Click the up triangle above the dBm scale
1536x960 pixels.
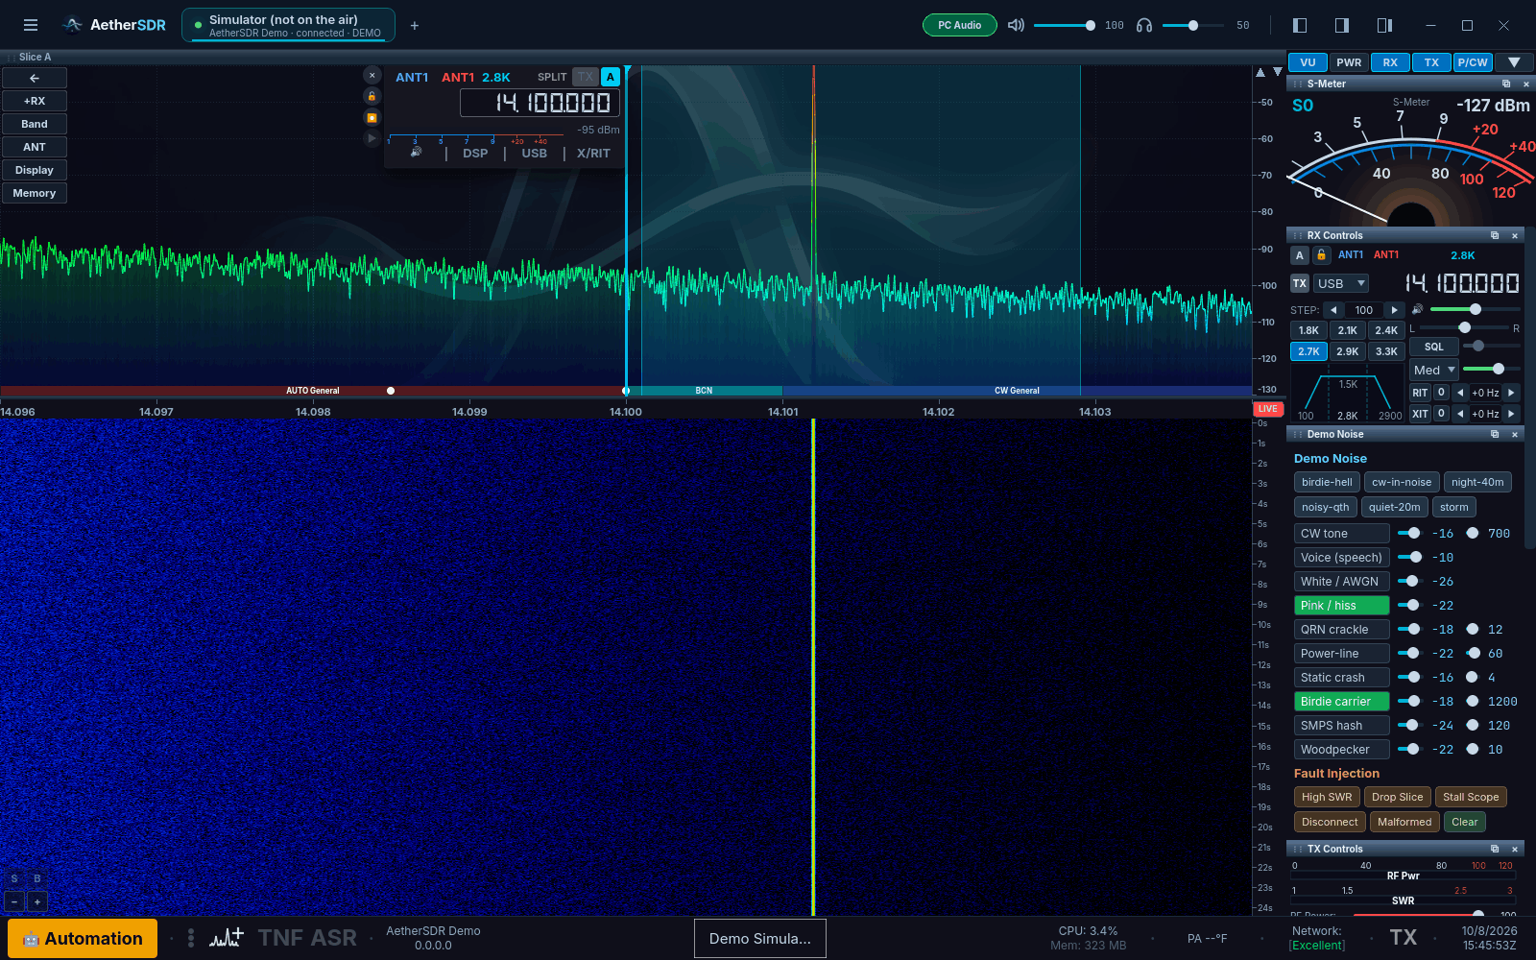[1260, 72]
